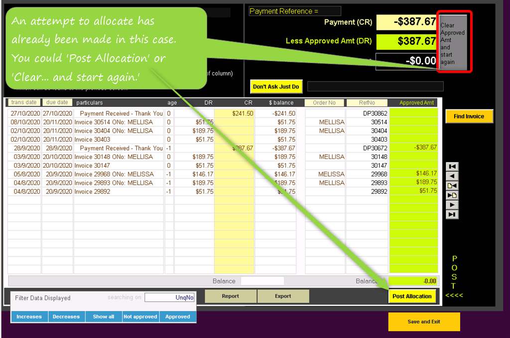The image size is (510, 338).
Task: Generate the Report
Action: (x=230, y=296)
